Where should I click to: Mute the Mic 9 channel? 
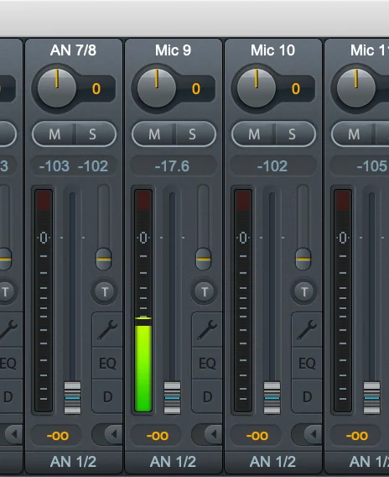tap(154, 134)
